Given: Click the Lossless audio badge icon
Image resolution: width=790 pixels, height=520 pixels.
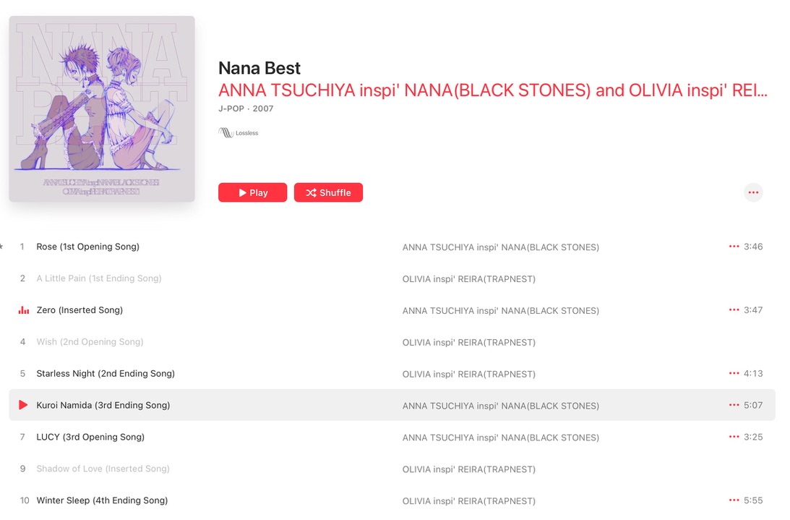Looking at the screenshot, I should point(226,133).
